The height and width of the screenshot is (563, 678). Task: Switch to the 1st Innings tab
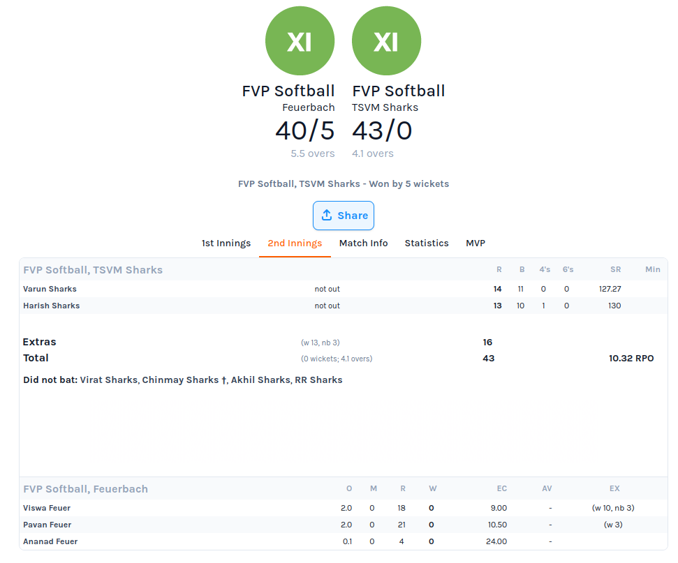(226, 243)
